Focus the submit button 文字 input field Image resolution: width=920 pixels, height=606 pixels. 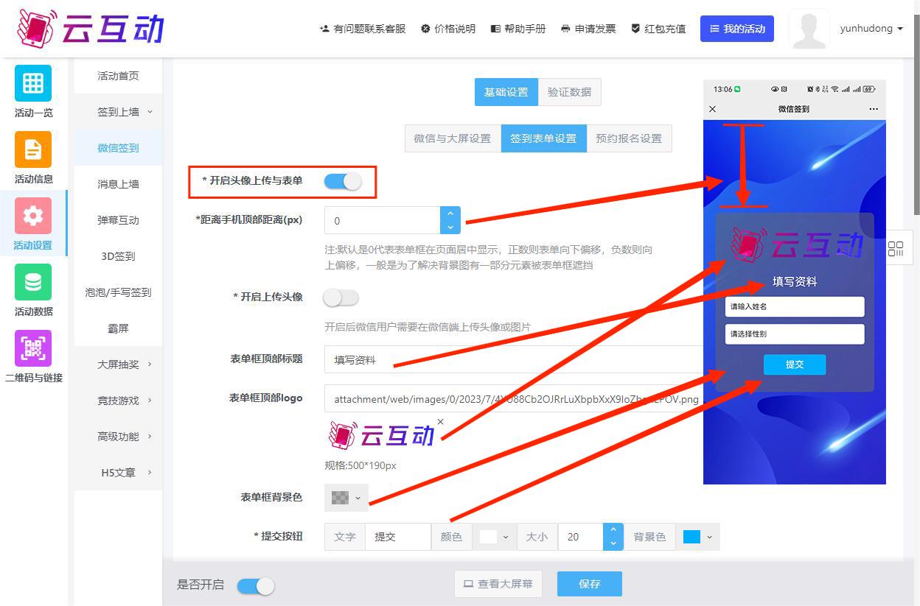tap(397, 537)
